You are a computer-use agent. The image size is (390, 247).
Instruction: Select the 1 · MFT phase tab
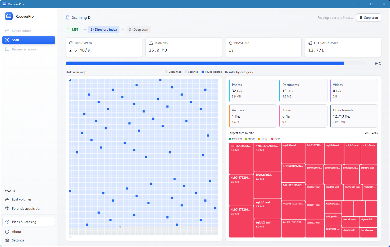click(x=73, y=30)
